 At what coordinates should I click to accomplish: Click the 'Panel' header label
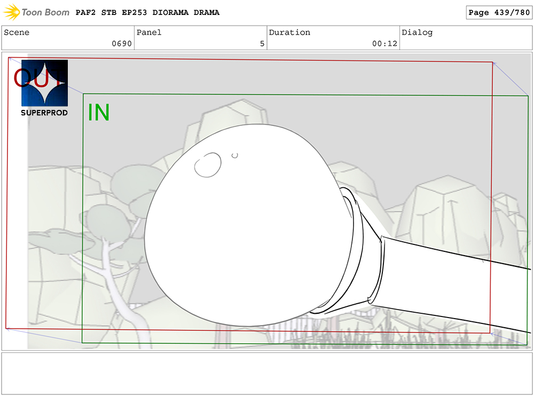click(149, 33)
